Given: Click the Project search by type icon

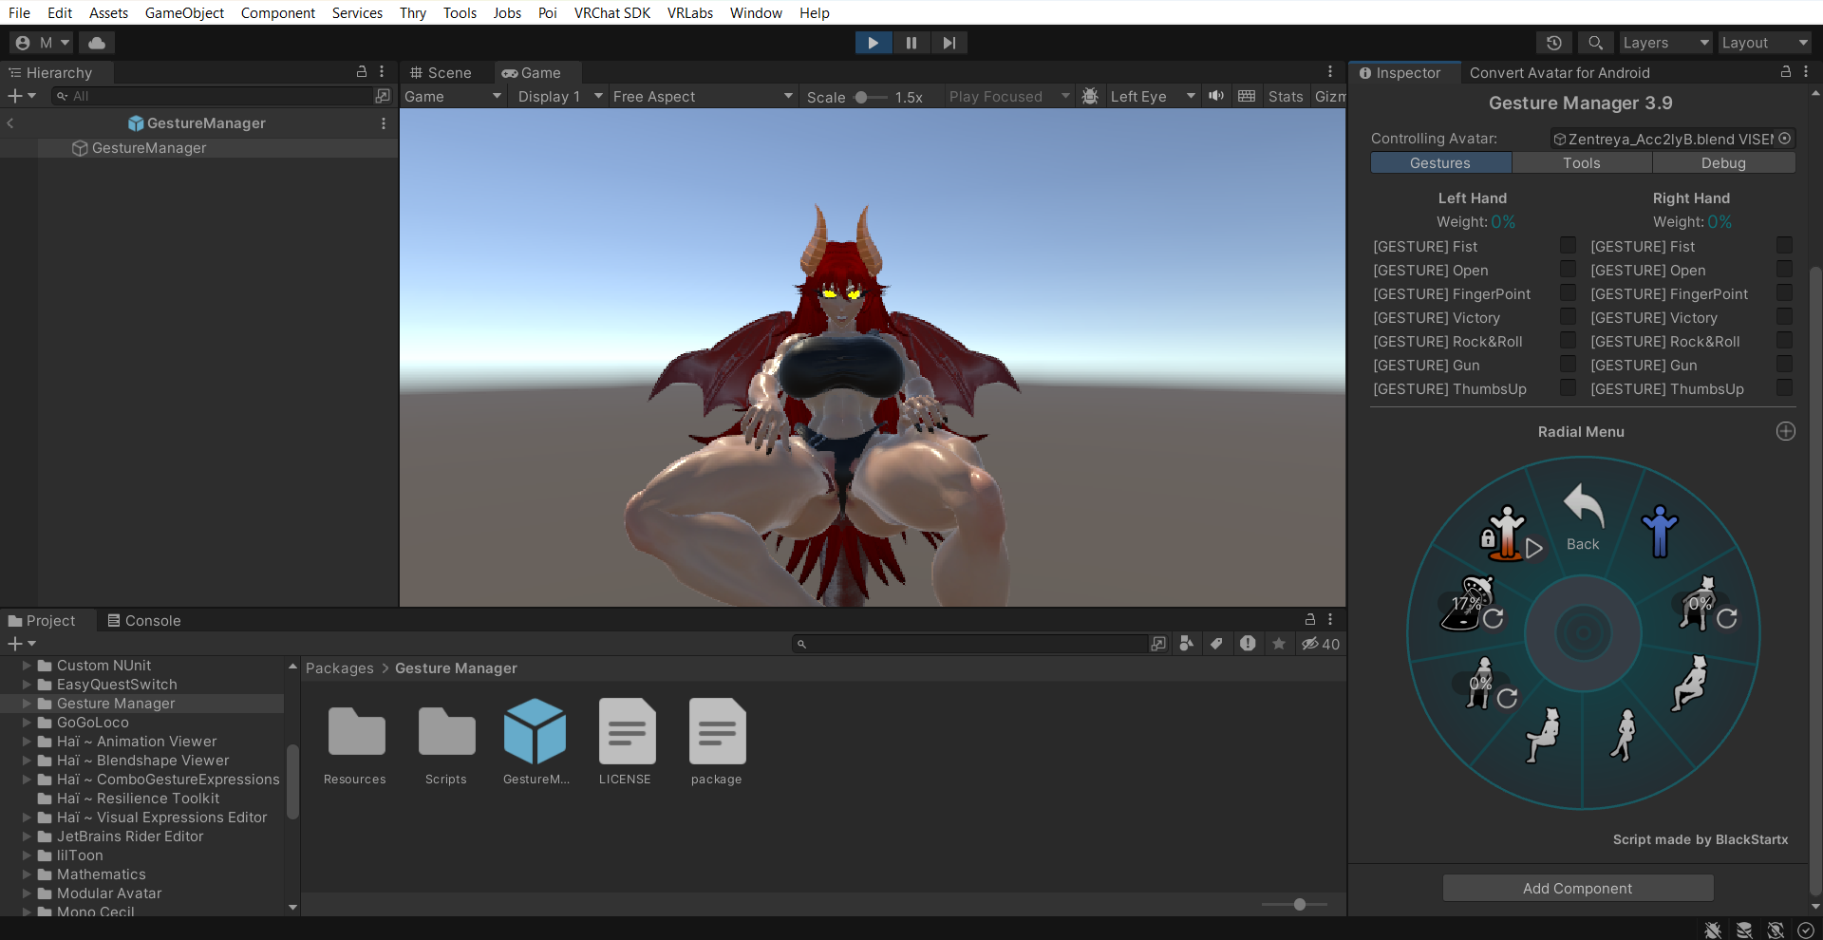Looking at the screenshot, I should click(x=1186, y=644).
